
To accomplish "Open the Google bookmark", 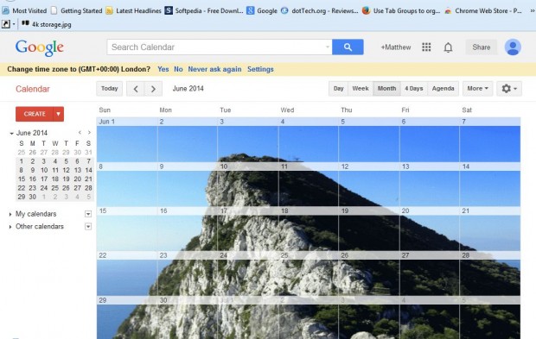I will [x=262, y=10].
